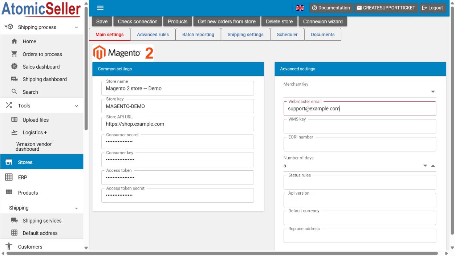Click the Shipping dashboard truck icon
Viewport: 455px width, 256px height.
click(x=15, y=79)
